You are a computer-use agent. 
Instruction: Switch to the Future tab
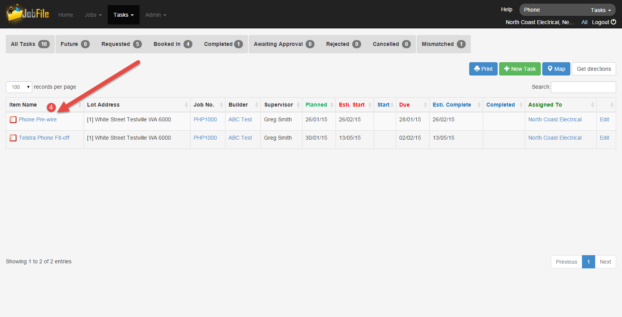coord(75,44)
